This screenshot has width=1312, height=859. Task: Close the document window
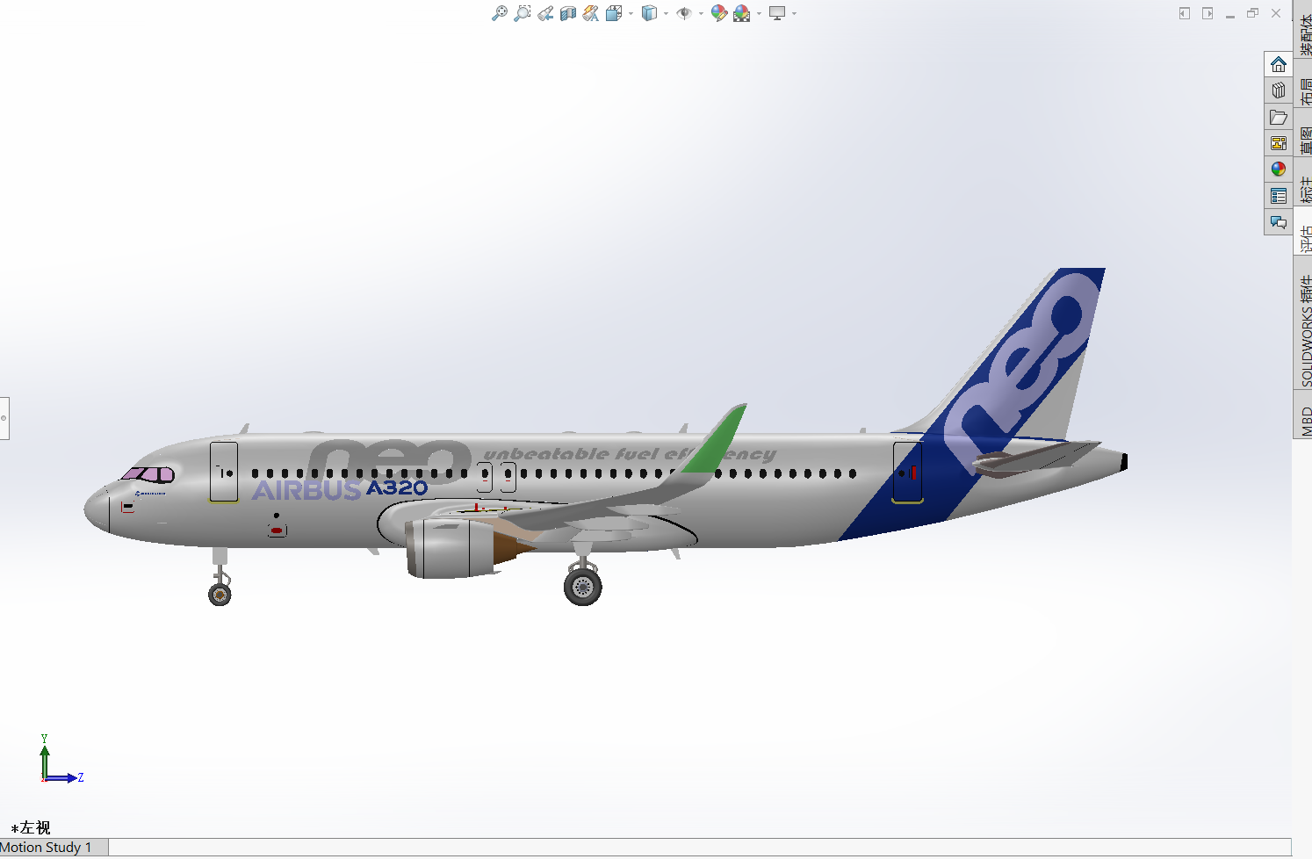click(x=1276, y=13)
